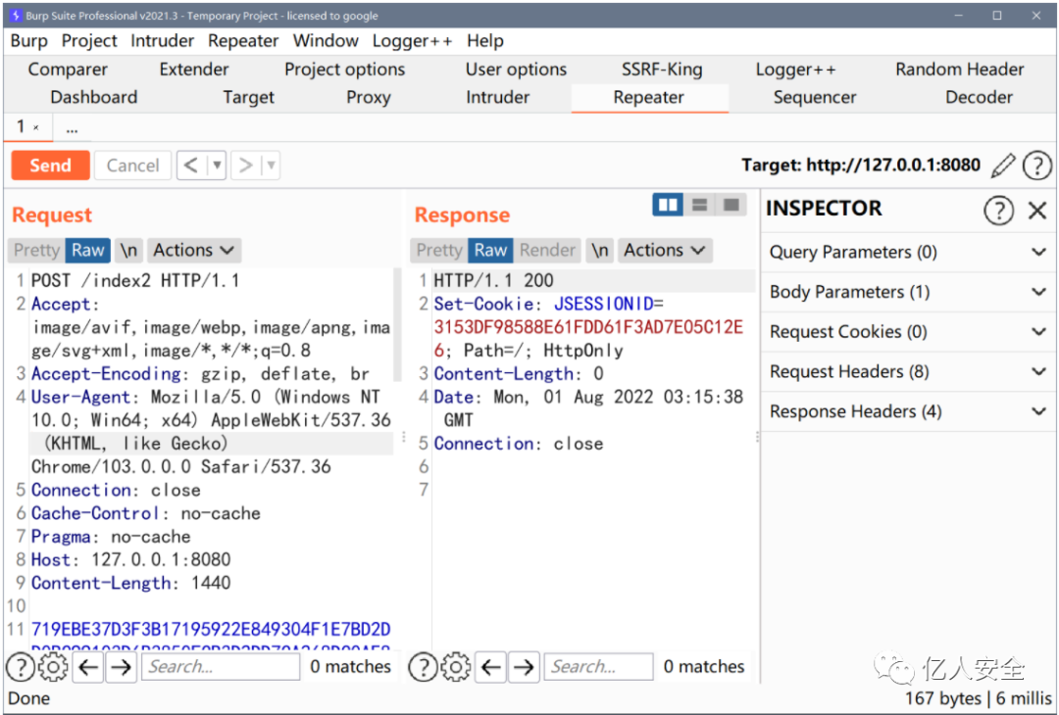Add new Repeater tab via ellipsis
The image size is (1059, 715).
pyautogui.click(x=72, y=127)
